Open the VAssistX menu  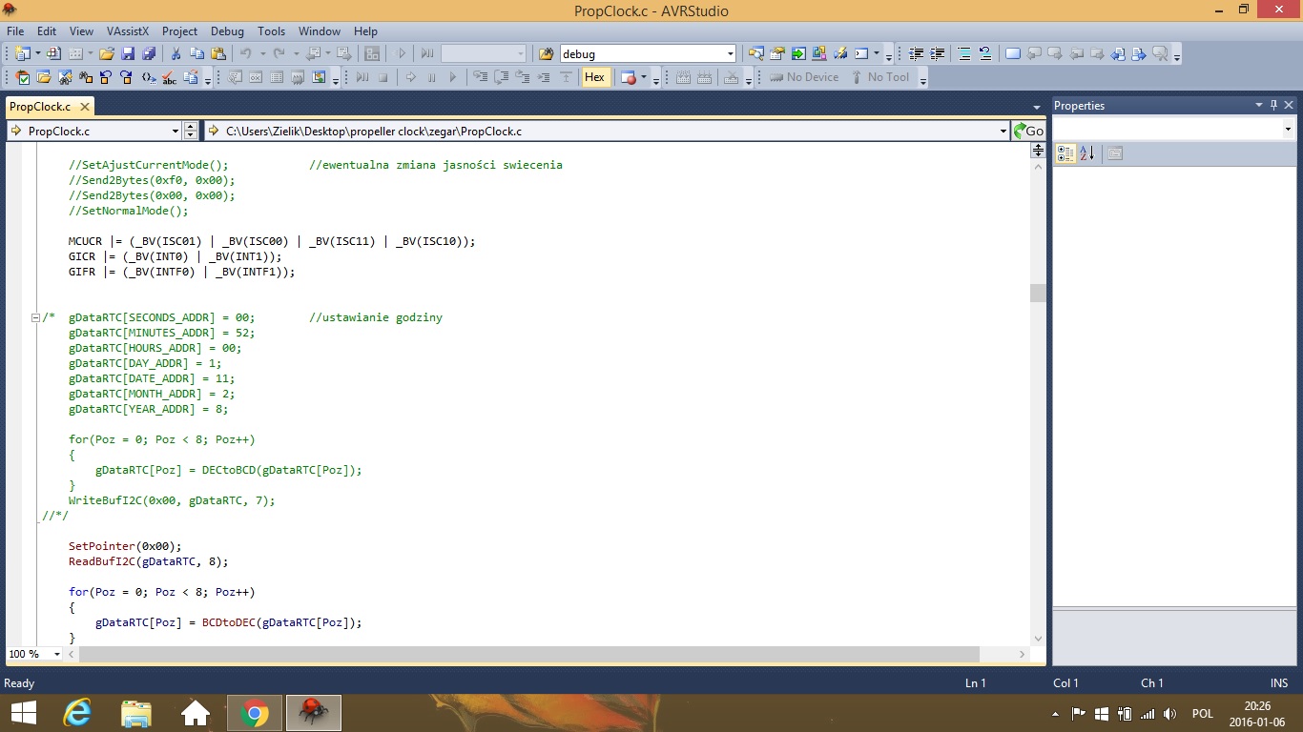click(x=128, y=31)
